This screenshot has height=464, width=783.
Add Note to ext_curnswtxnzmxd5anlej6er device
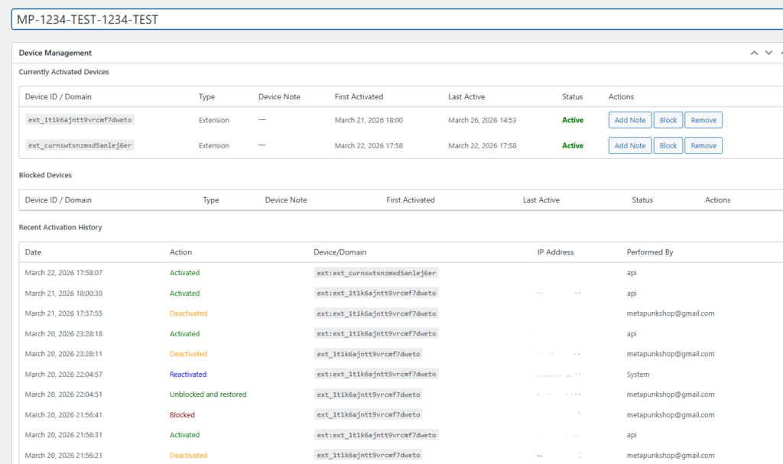630,145
